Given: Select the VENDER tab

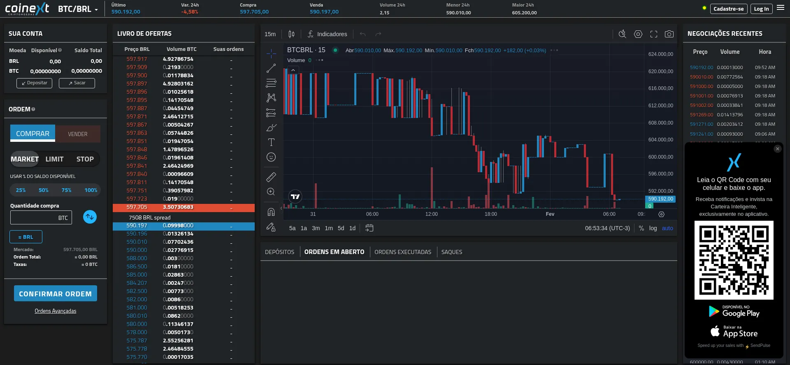Looking at the screenshot, I should point(78,134).
